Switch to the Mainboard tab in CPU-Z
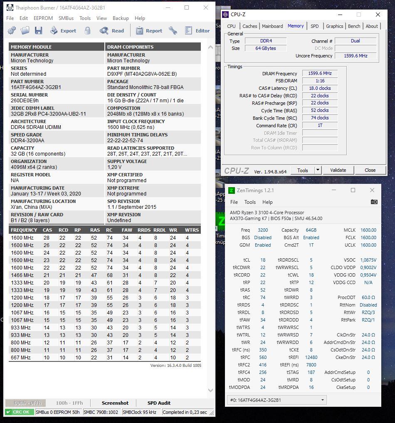This screenshot has width=395, height=423. click(272, 26)
